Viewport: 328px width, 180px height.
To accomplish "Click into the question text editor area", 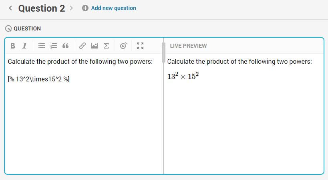I will click(84, 113).
